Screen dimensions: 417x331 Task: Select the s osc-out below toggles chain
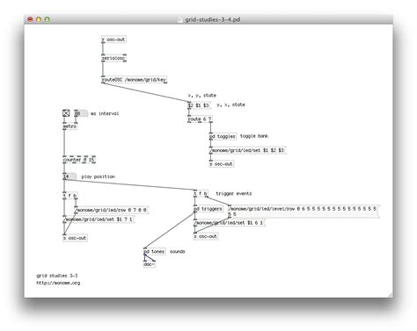(222, 164)
